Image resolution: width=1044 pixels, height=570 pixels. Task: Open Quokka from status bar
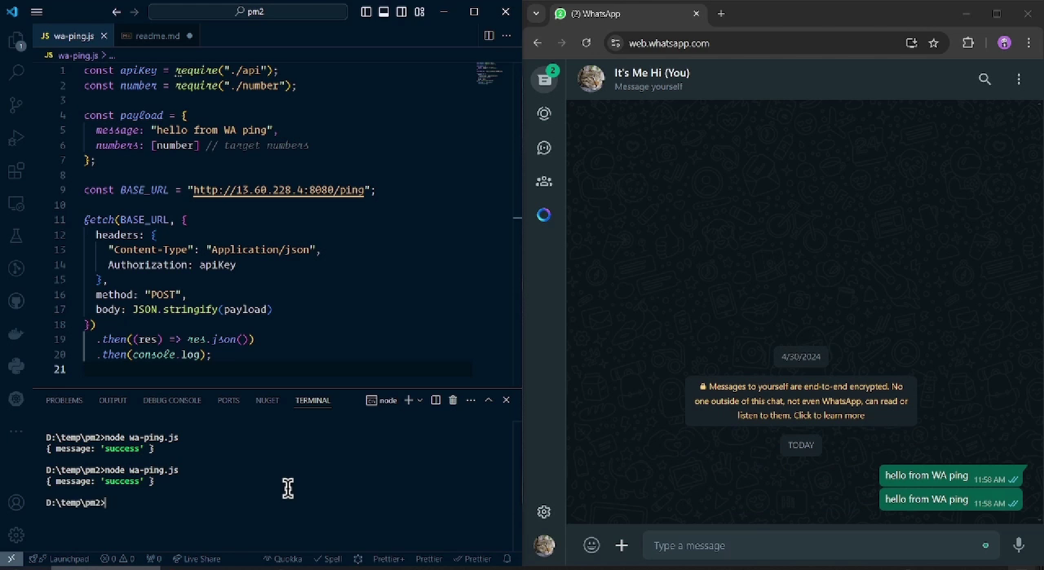pos(282,559)
